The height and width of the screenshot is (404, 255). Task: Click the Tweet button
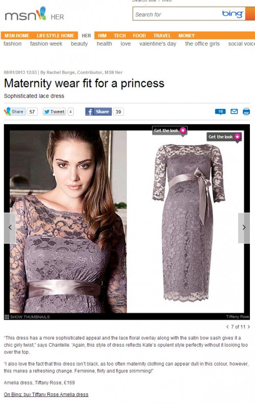coord(54,111)
